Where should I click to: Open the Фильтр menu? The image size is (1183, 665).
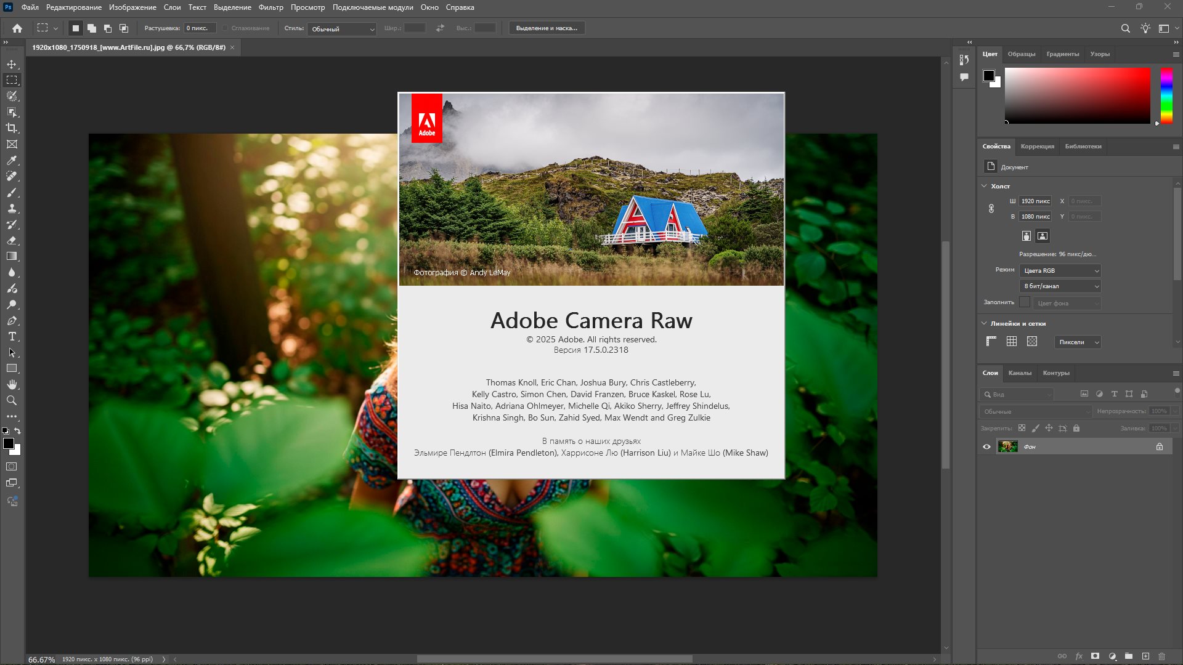point(270,7)
